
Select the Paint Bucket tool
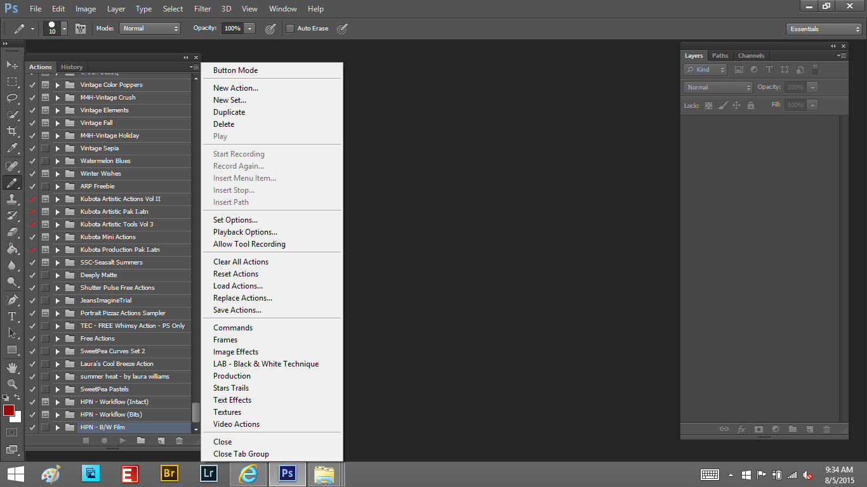[12, 249]
